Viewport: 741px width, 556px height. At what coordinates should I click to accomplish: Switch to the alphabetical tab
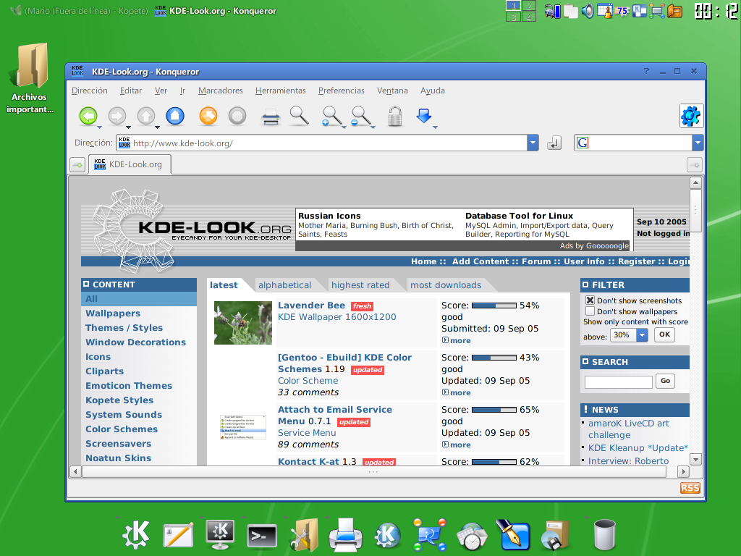[x=284, y=285]
